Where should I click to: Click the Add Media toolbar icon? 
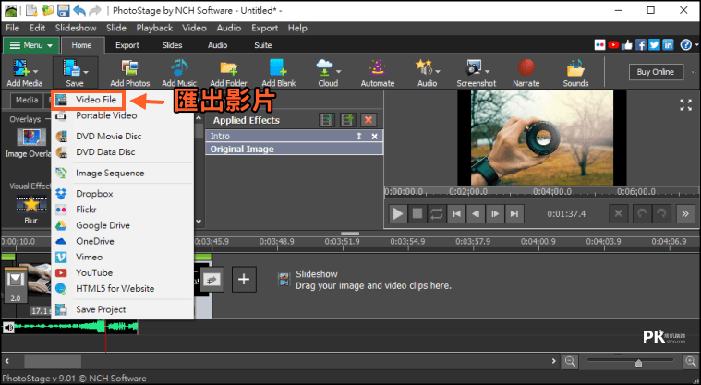coord(19,68)
